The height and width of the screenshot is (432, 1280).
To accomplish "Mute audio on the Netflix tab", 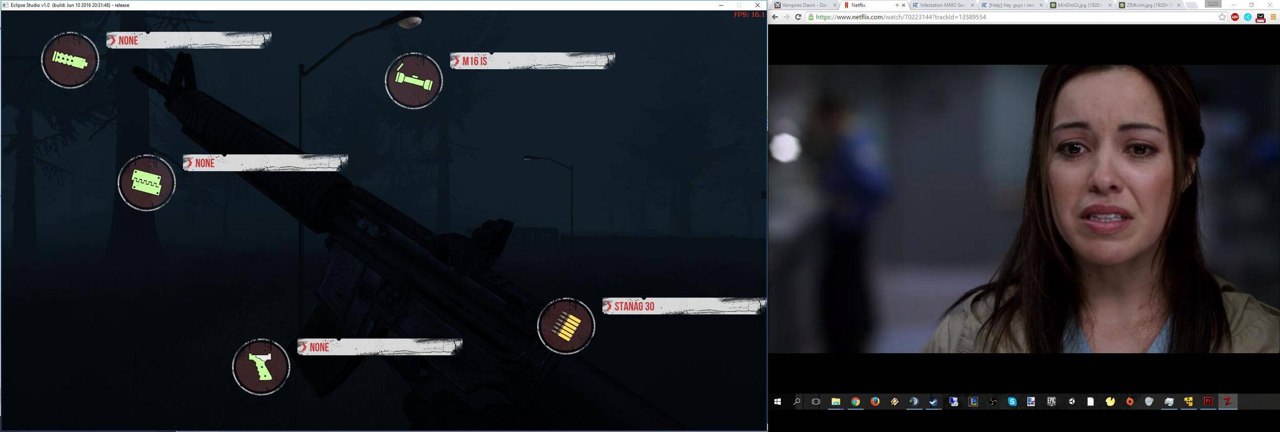I will (897, 5).
